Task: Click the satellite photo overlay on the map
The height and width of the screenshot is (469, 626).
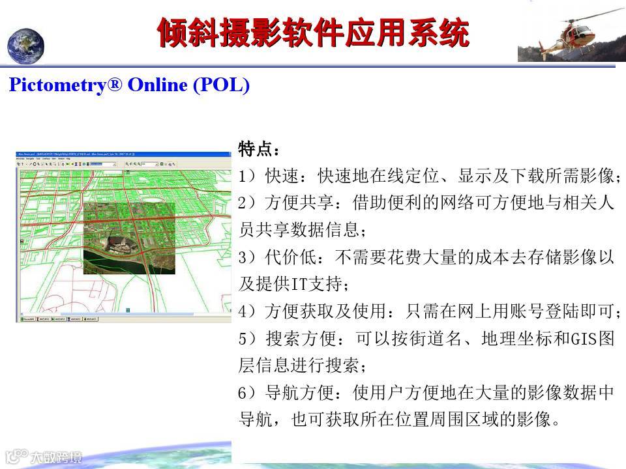Action: 129,238
